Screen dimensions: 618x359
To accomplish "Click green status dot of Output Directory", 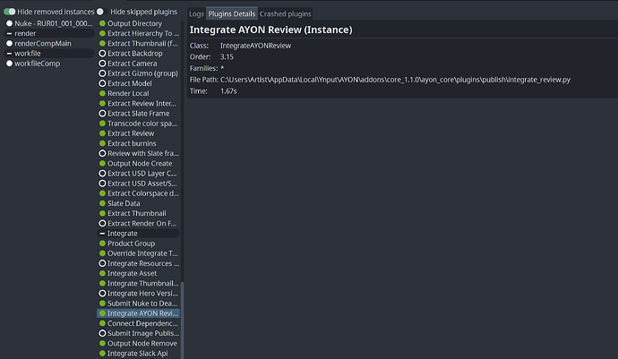I will click(102, 23).
